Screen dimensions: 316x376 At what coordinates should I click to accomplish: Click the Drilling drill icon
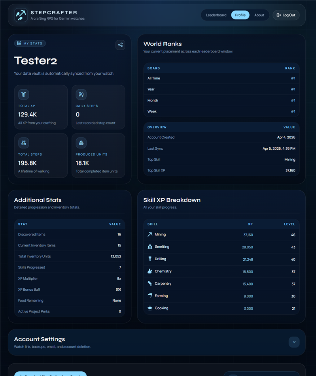[x=150, y=259]
